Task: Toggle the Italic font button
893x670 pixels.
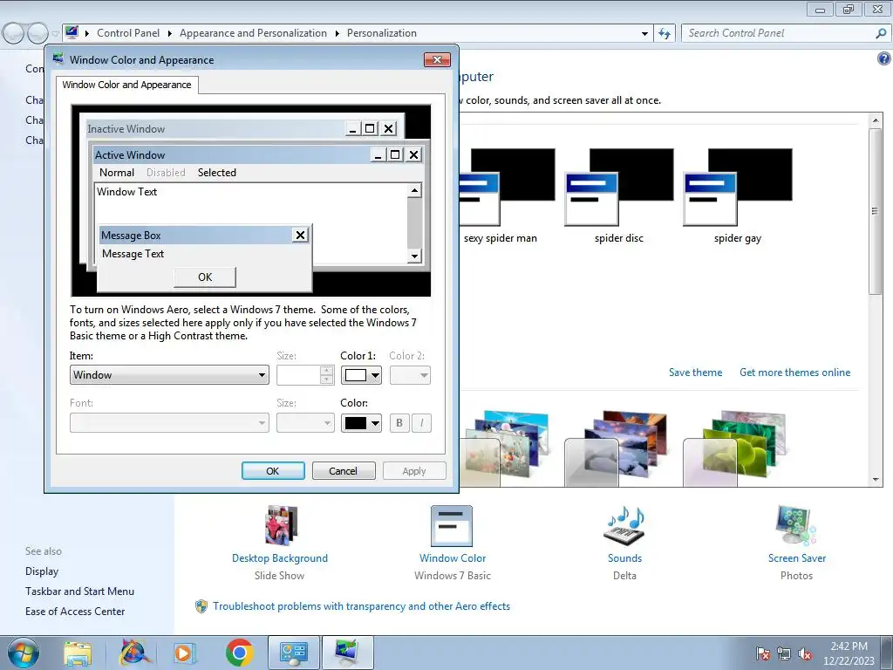Action: (x=421, y=423)
